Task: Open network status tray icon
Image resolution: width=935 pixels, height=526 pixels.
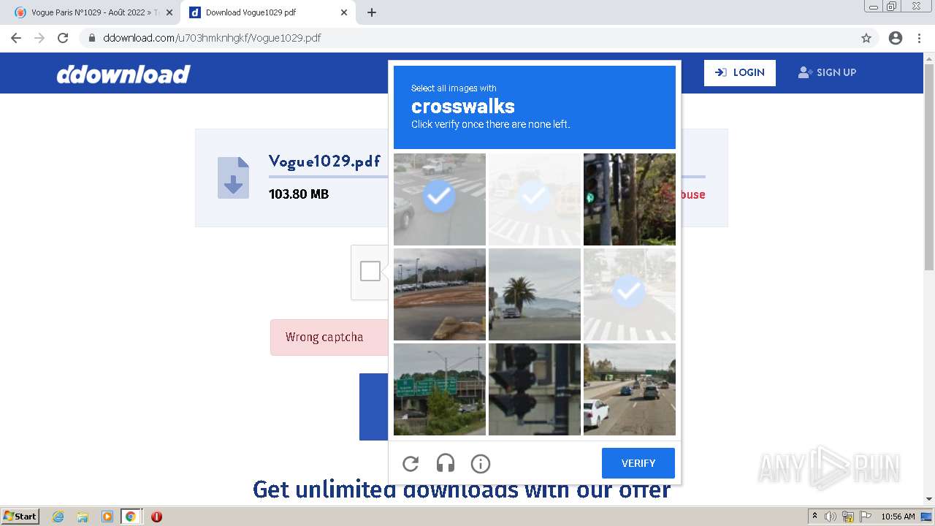Action: (x=848, y=517)
